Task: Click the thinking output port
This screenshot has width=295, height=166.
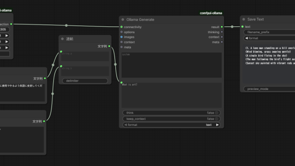Action: (x=222, y=32)
